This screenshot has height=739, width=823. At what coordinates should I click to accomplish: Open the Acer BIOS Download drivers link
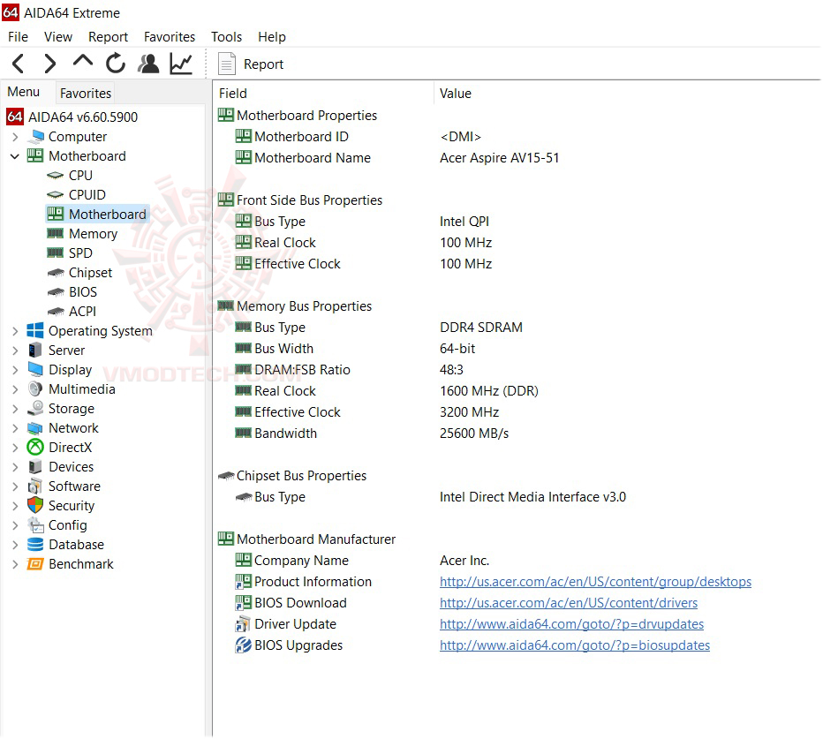(x=569, y=602)
